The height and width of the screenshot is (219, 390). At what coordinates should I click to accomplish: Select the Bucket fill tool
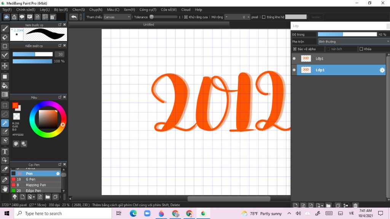pyautogui.click(x=5, y=86)
